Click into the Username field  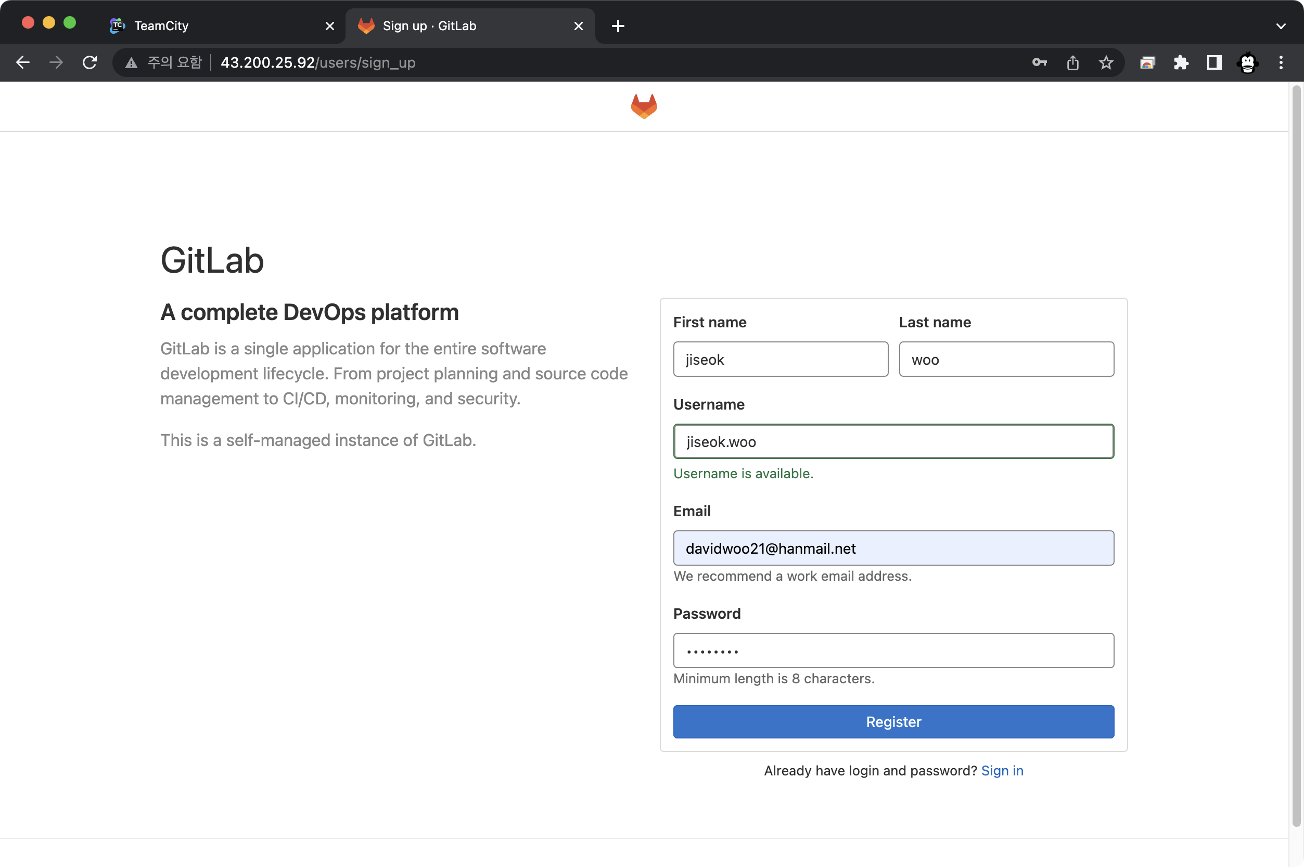893,441
